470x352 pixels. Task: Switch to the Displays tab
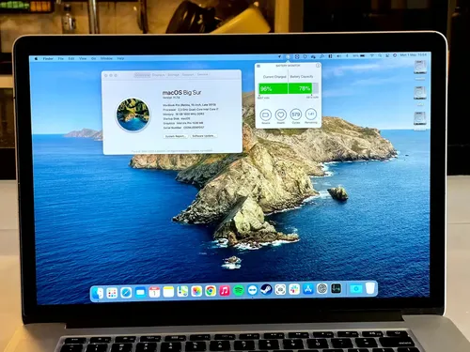(158, 75)
